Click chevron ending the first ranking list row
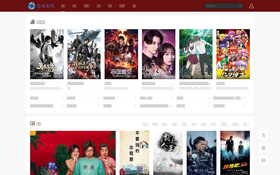280x175 pixels. click(x=245, y=98)
